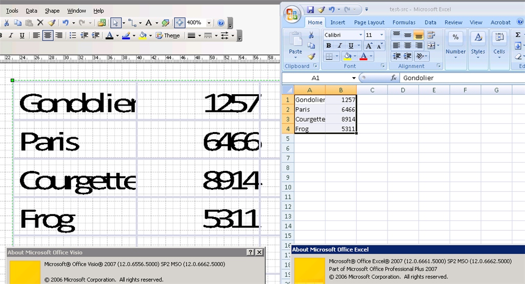Click the Connection Point tool icon in Visio
Screen dimensions: 525x284
click(166, 23)
